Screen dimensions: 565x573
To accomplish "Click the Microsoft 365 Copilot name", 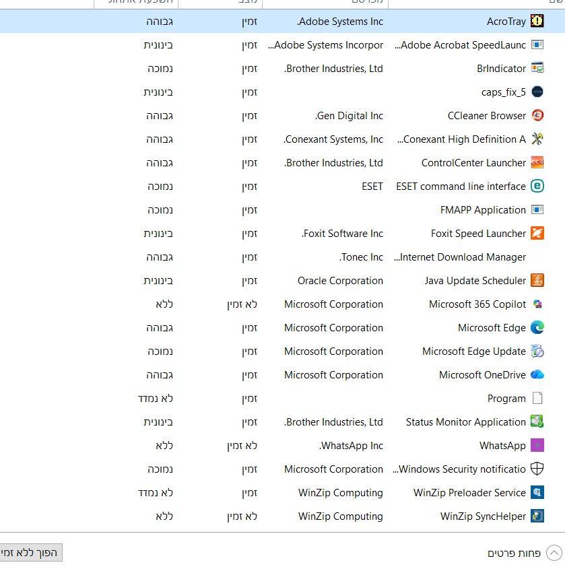I will (477, 304).
